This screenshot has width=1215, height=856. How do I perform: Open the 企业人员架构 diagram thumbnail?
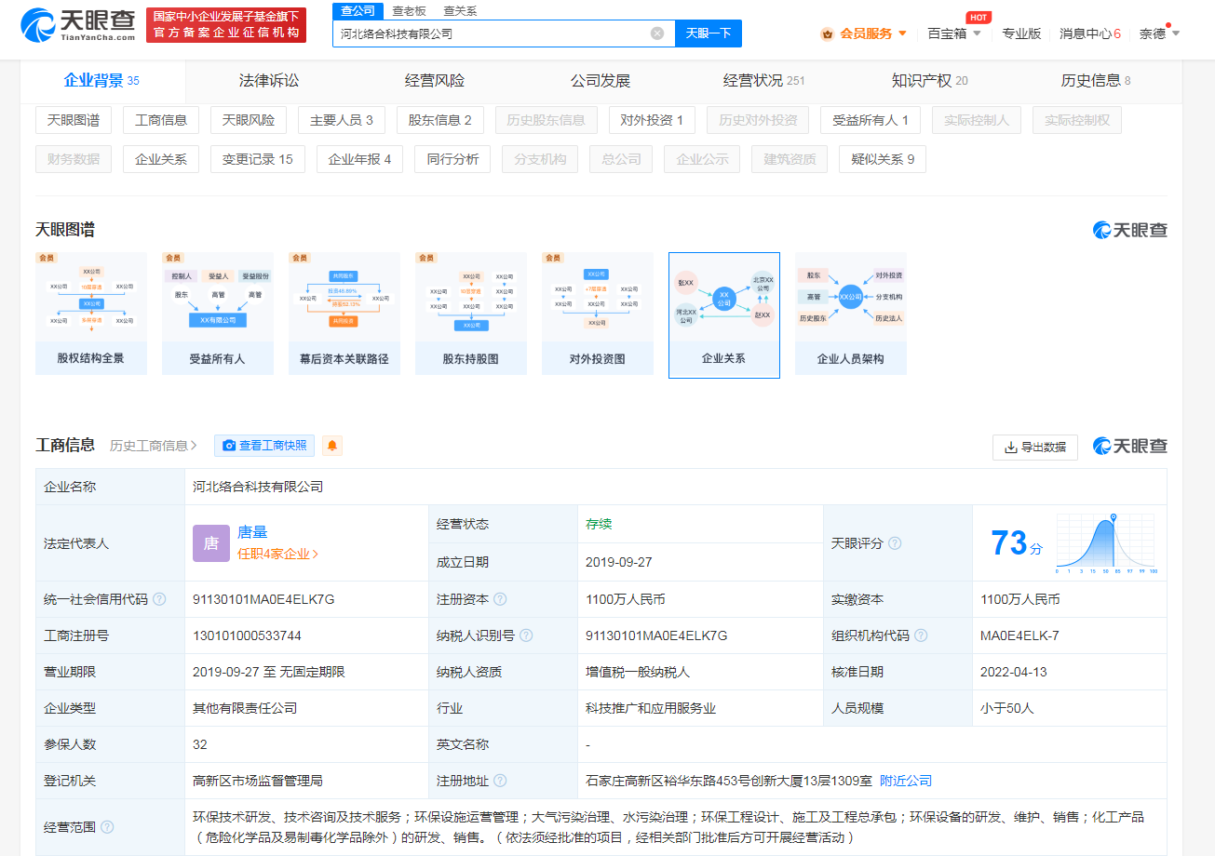851,314
